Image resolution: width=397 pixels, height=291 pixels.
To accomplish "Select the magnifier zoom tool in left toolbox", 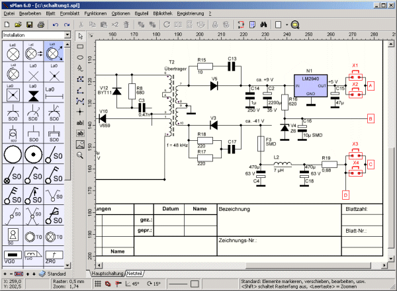I will click(80, 155).
